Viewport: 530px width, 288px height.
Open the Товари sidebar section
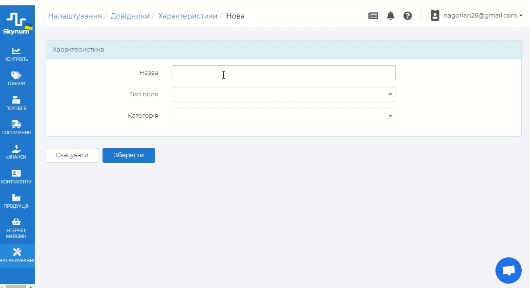click(16, 79)
